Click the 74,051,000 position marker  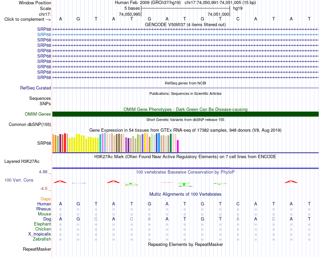click(x=218, y=14)
